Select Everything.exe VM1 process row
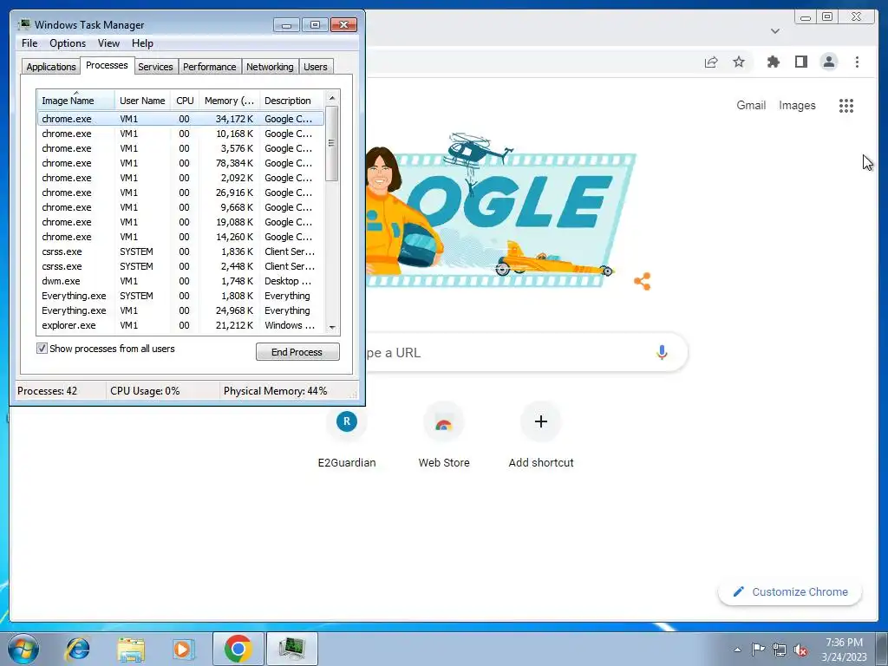 (x=180, y=310)
